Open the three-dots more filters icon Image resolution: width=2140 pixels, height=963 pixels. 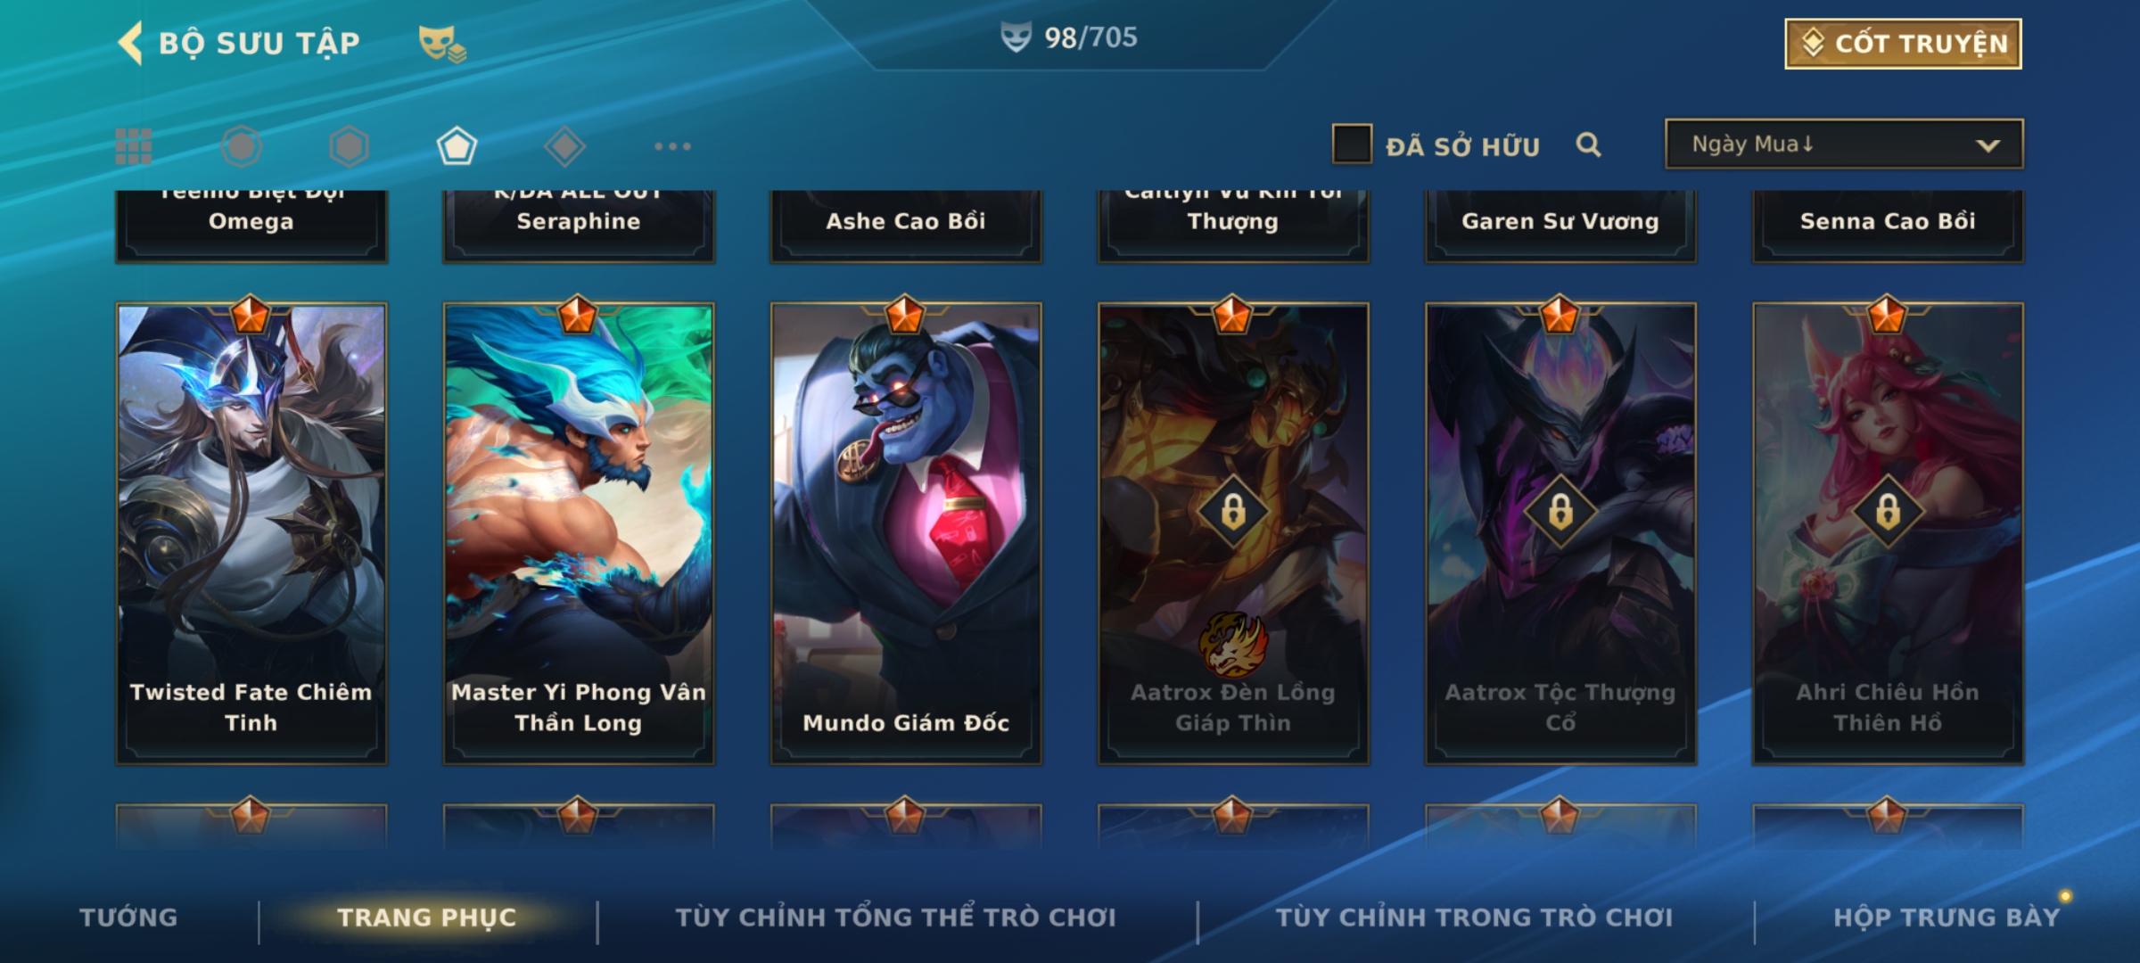click(672, 146)
